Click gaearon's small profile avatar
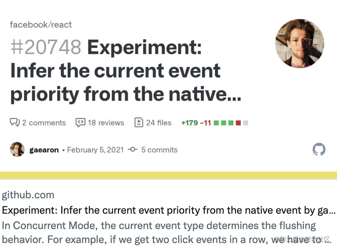This screenshot has width=337, height=250. pyautogui.click(x=17, y=149)
